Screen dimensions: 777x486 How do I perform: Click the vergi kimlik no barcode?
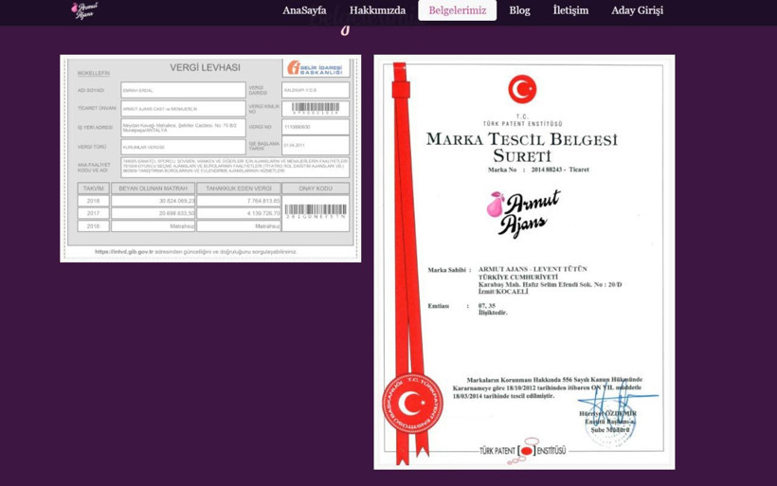pos(316,109)
